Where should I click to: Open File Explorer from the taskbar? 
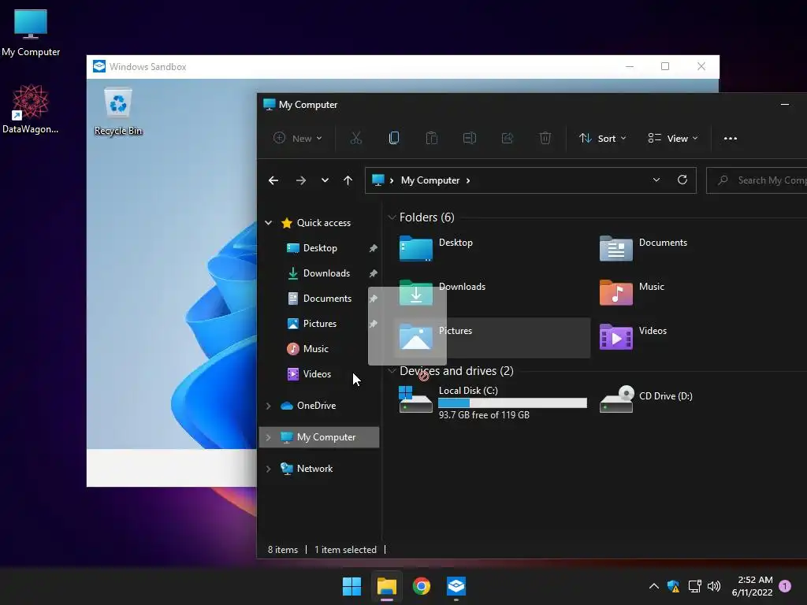[386, 586]
